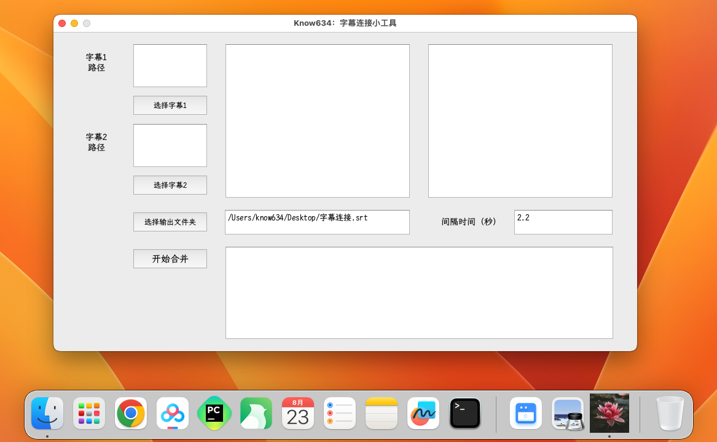Start merging with the 开始合并 button
The height and width of the screenshot is (442, 717).
click(x=170, y=258)
